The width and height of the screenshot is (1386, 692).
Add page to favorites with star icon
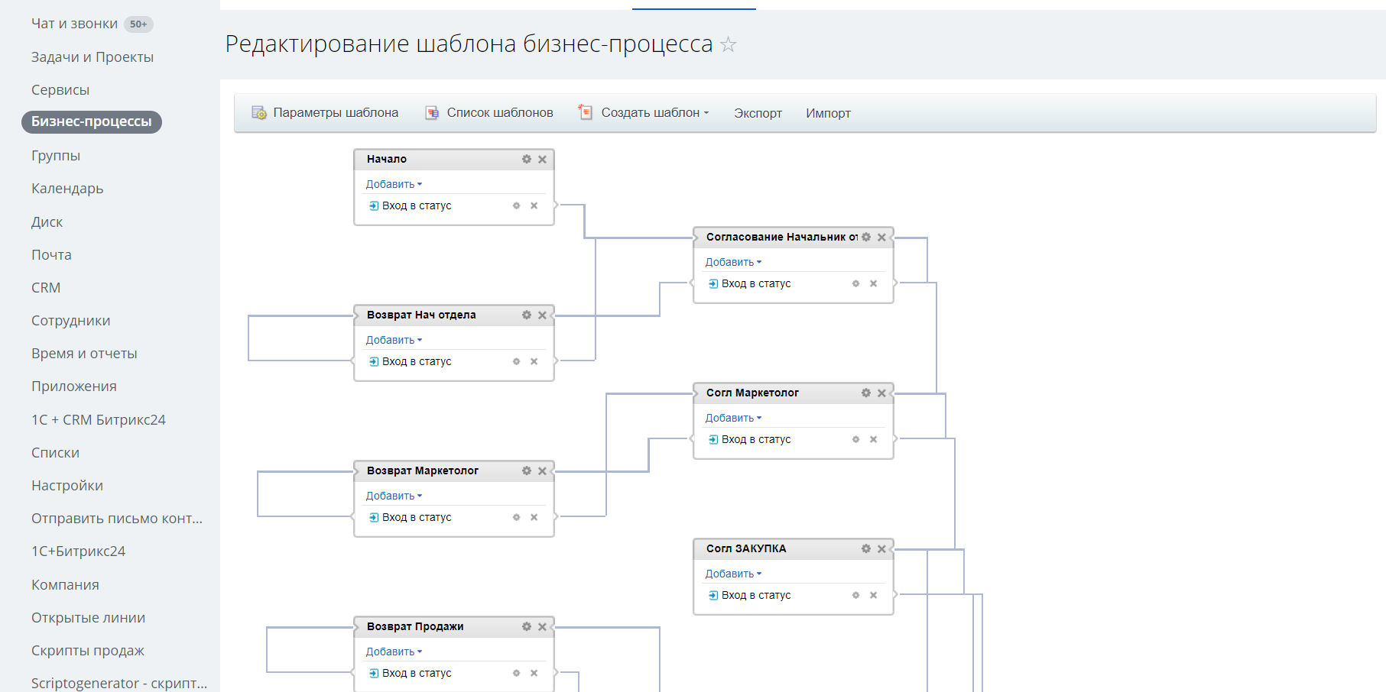729,44
